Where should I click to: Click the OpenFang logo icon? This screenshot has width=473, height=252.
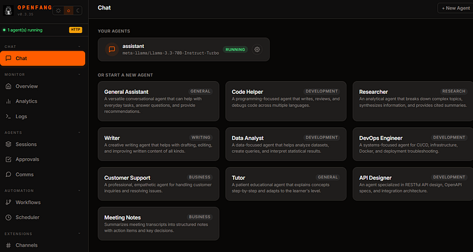(8, 11)
